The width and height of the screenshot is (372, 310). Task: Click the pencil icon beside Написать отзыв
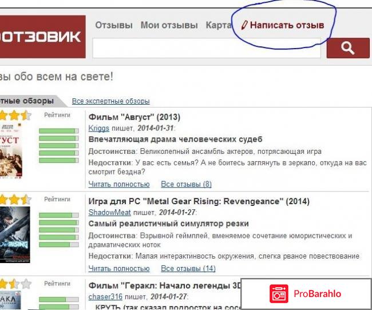(244, 25)
